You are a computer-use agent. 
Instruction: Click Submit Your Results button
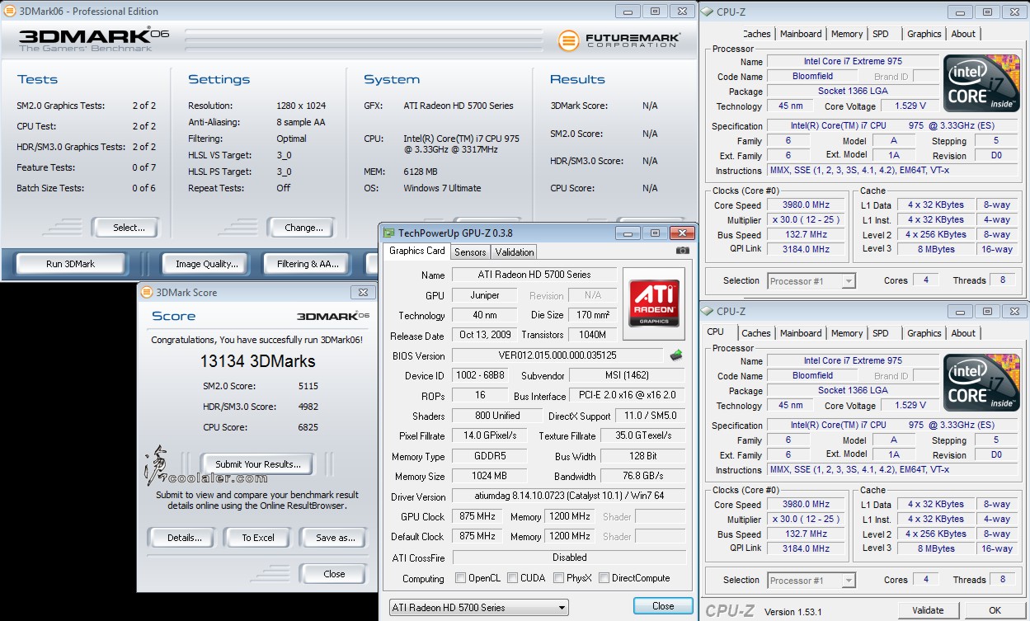[258, 464]
